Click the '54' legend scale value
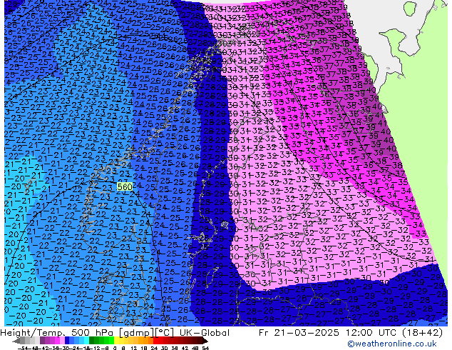Screen dimensions: 452x350 (x=205, y=349)
